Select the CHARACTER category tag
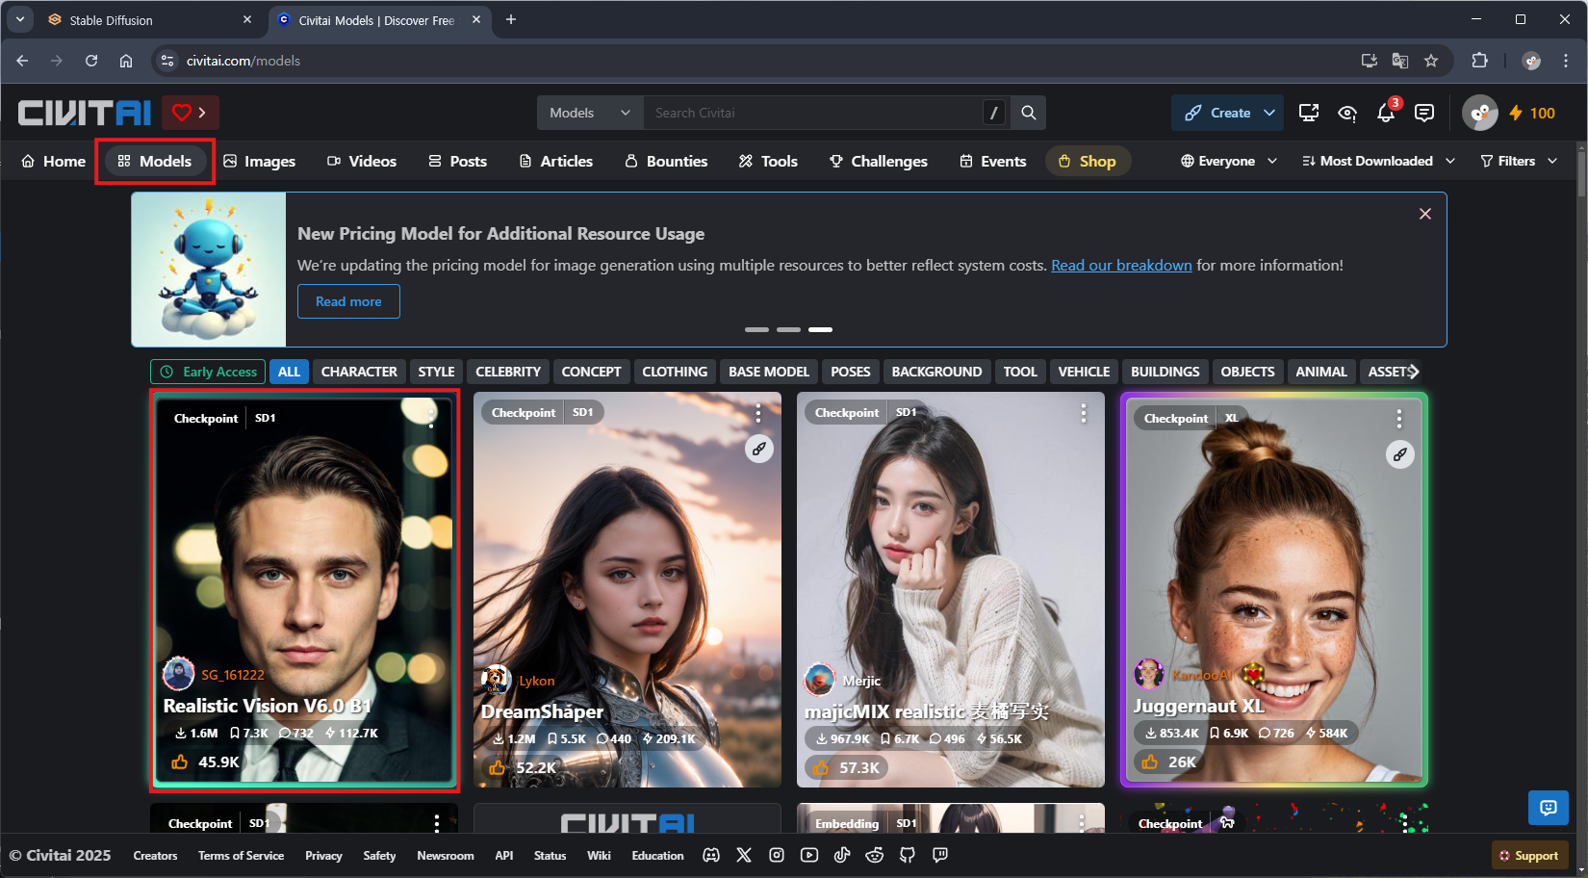 (359, 372)
